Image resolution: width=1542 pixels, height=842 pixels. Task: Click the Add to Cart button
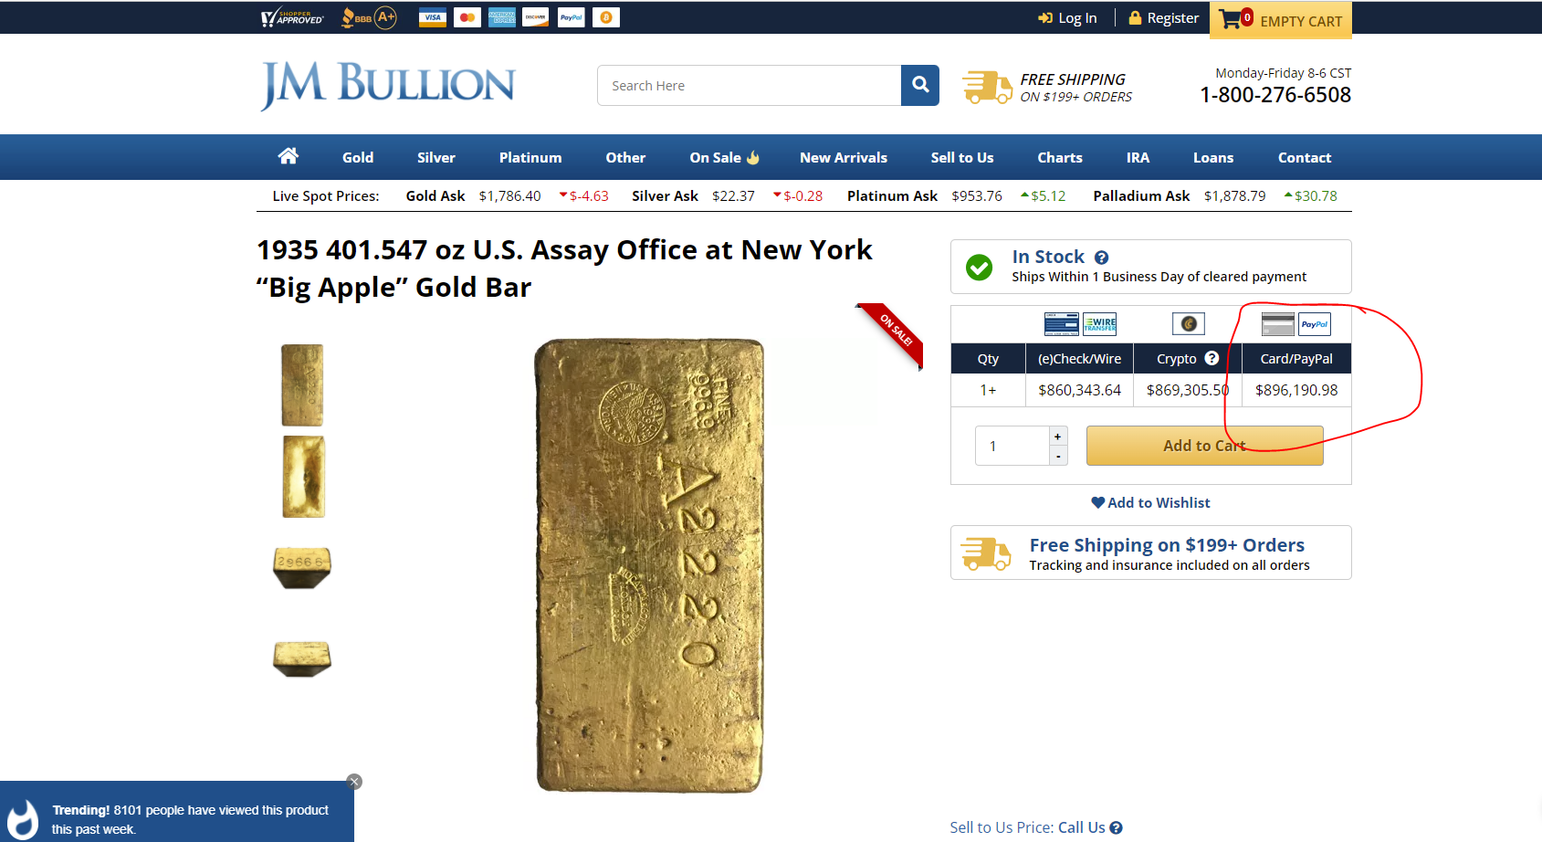(1205, 446)
